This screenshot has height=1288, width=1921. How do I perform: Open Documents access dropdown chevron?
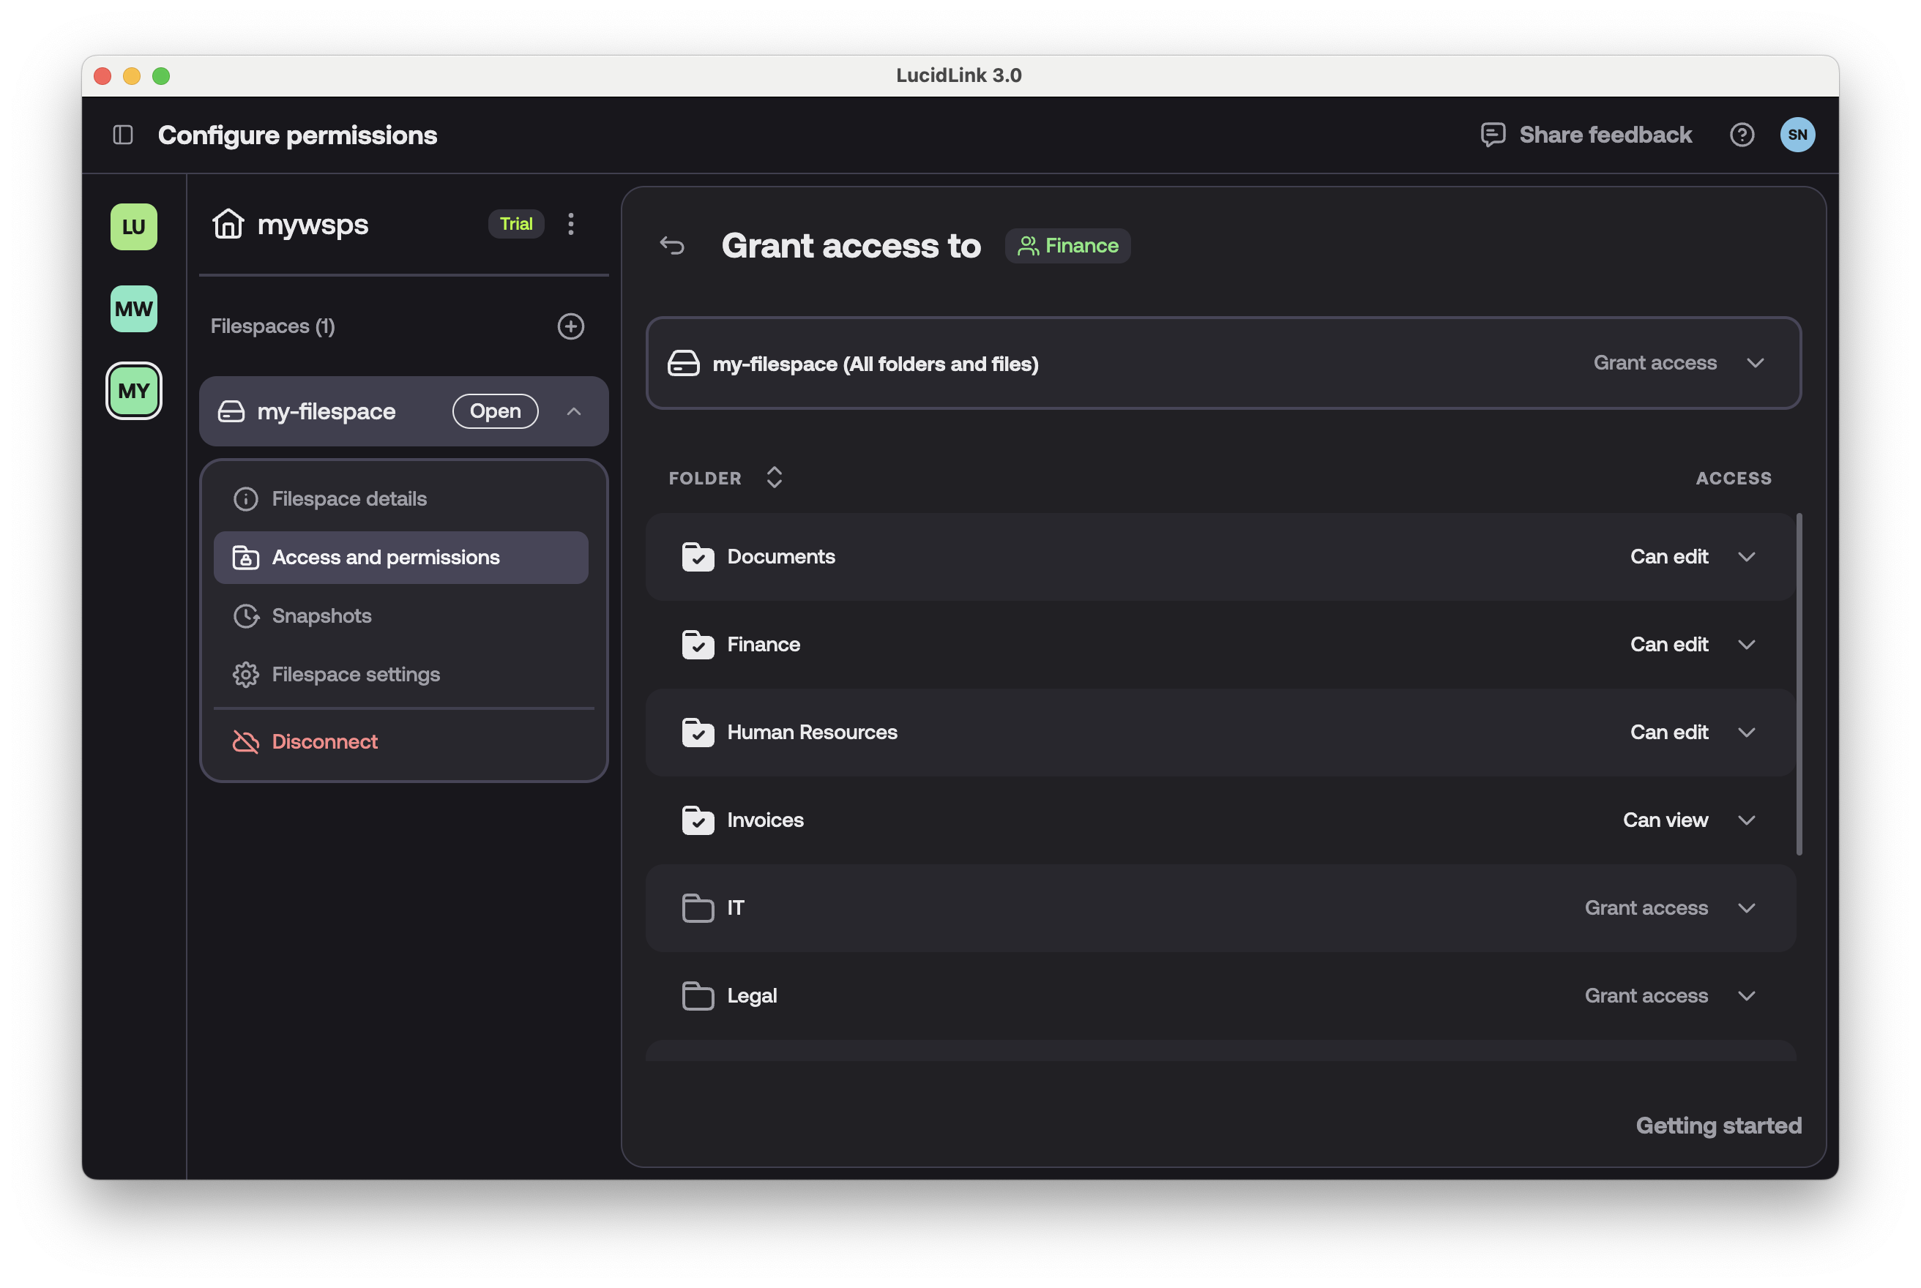[1746, 557]
